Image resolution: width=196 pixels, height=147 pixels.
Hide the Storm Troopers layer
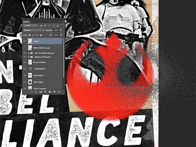point(25,88)
